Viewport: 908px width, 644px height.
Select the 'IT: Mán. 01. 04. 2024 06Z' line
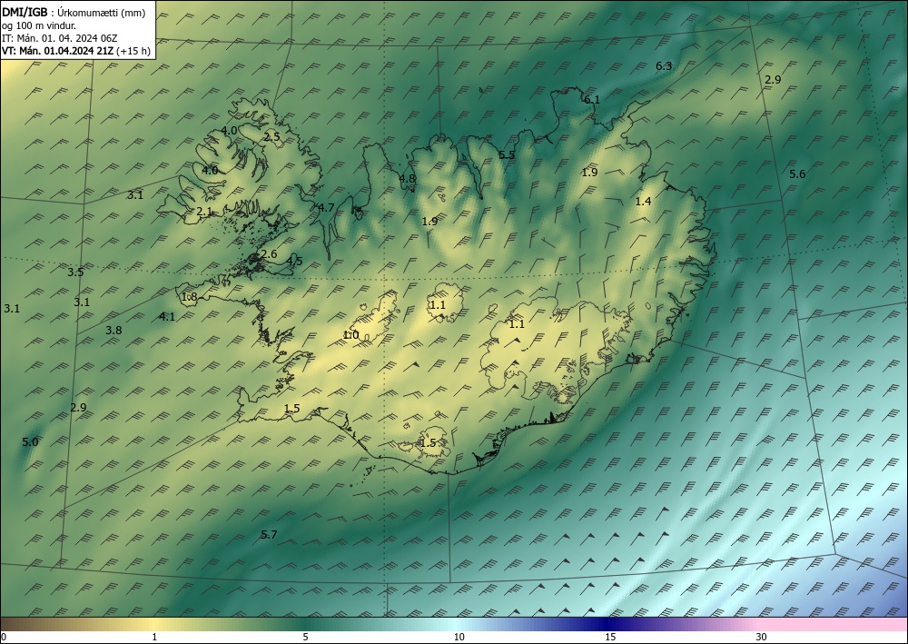click(x=60, y=38)
